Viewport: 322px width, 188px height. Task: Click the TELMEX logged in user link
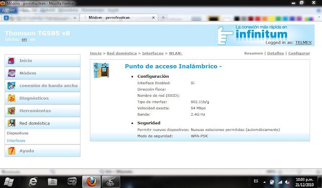point(303,43)
